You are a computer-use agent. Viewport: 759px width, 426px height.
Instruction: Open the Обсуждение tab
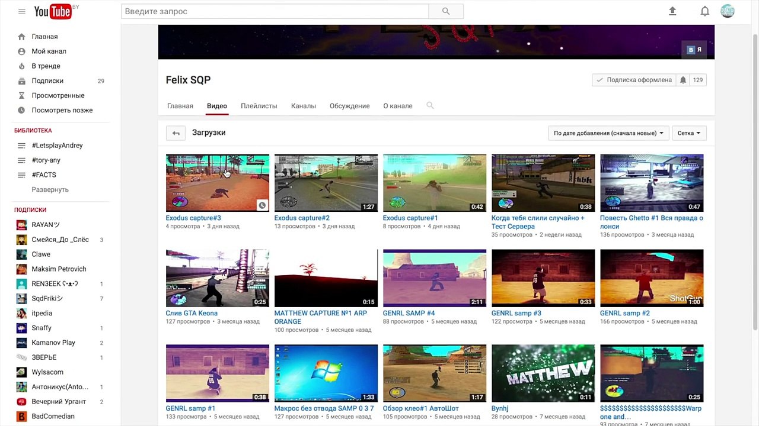350,106
